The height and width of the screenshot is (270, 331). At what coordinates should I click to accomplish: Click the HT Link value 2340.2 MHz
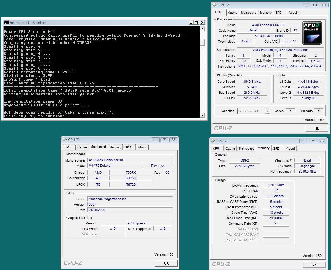(x=252, y=98)
